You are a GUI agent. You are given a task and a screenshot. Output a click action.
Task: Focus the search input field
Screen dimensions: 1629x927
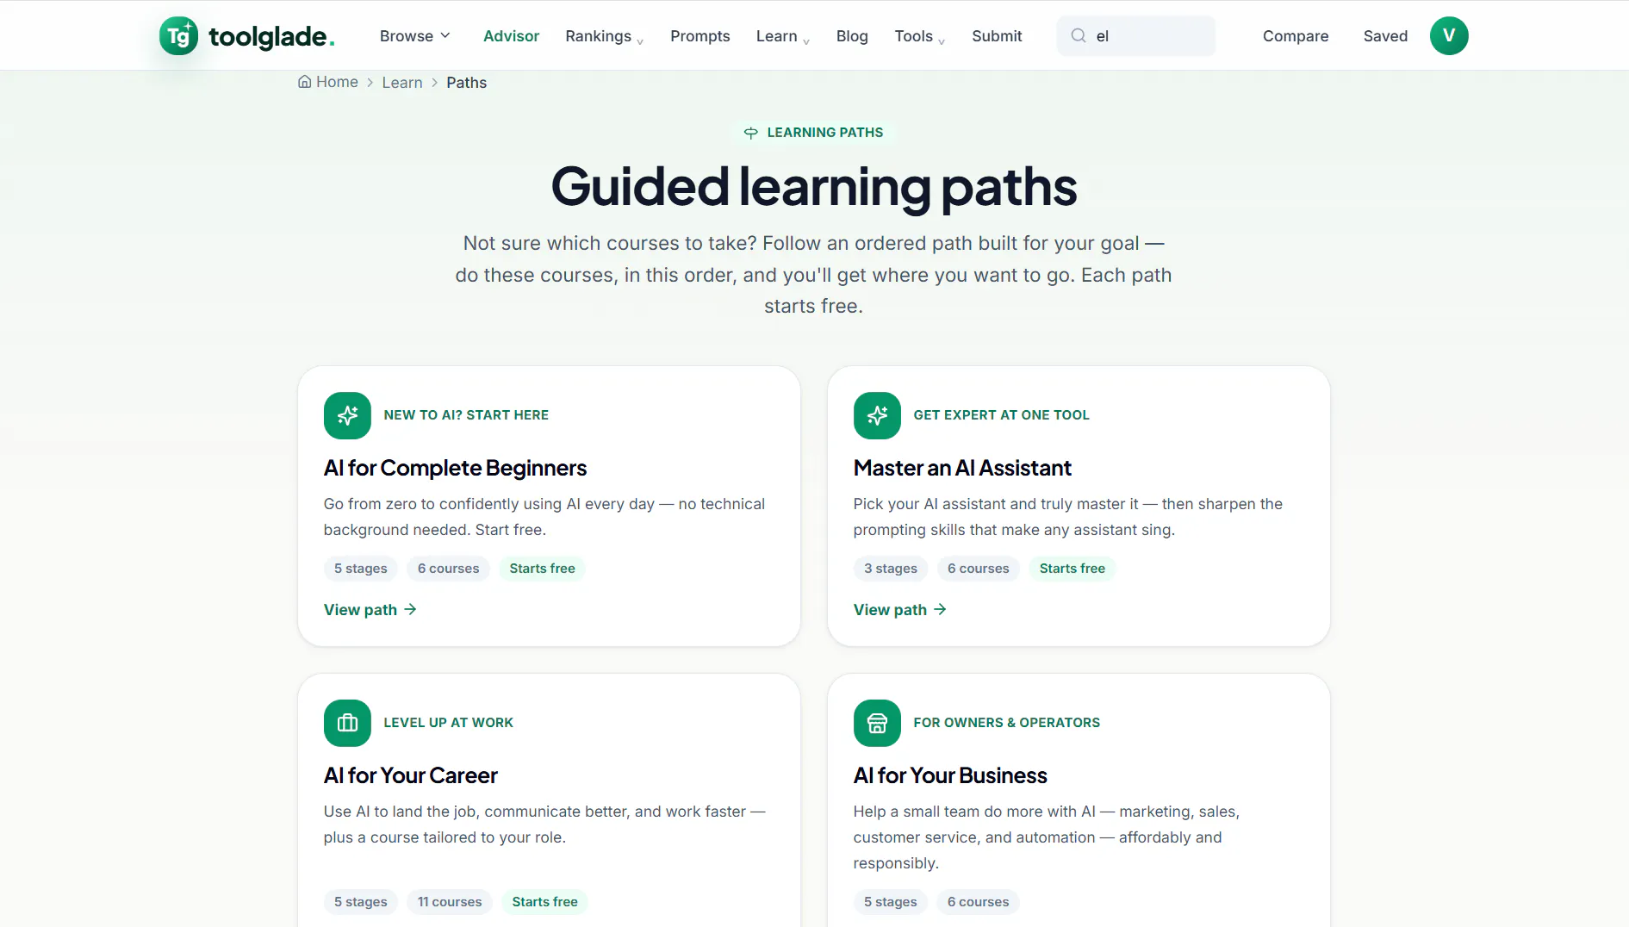pyautogui.click(x=1136, y=35)
